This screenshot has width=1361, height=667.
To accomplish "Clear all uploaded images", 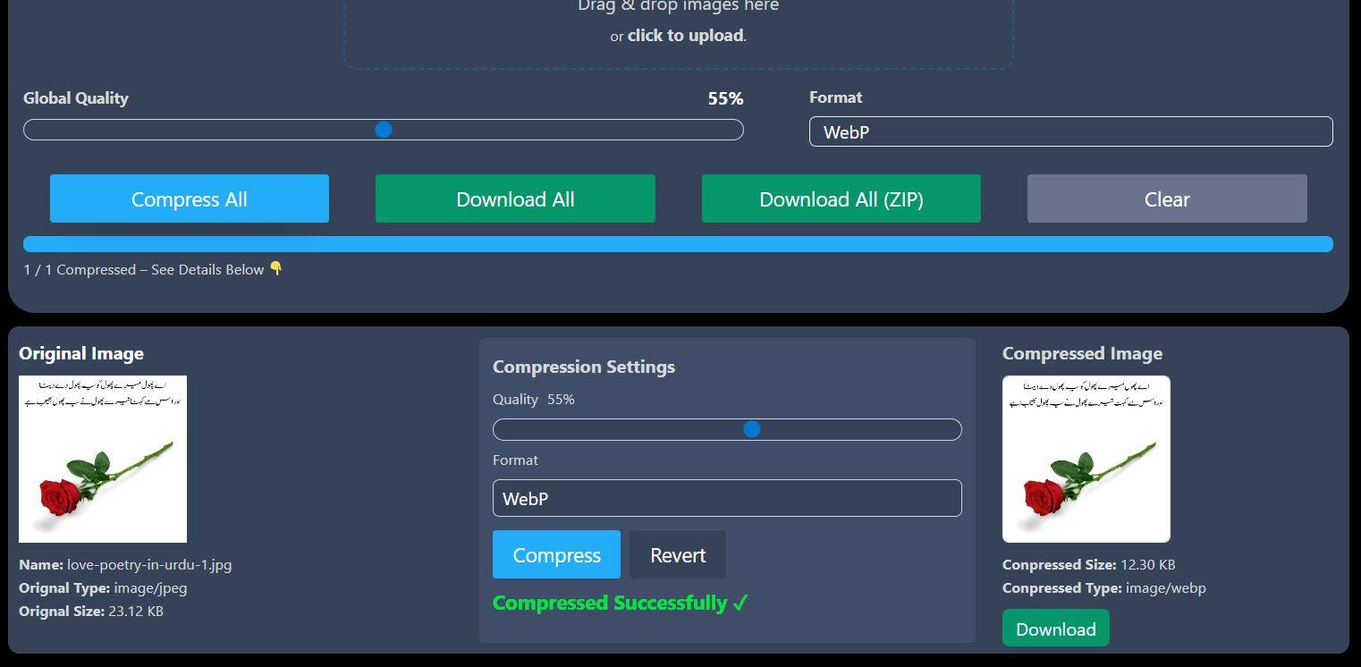I will pos(1166,198).
